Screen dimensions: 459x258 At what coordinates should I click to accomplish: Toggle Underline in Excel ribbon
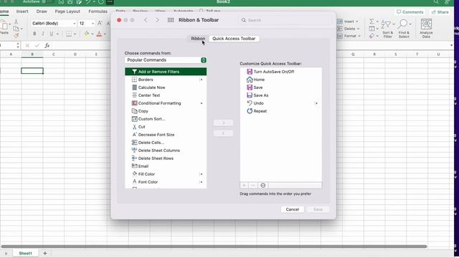pyautogui.click(x=52, y=34)
